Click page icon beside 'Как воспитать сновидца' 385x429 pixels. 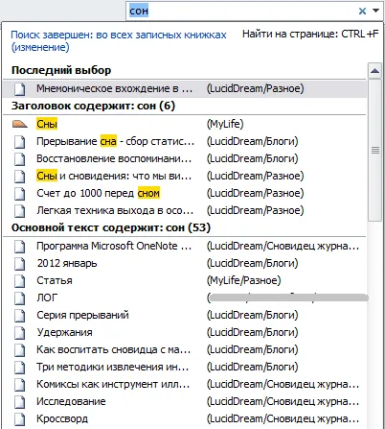pyautogui.click(x=20, y=350)
